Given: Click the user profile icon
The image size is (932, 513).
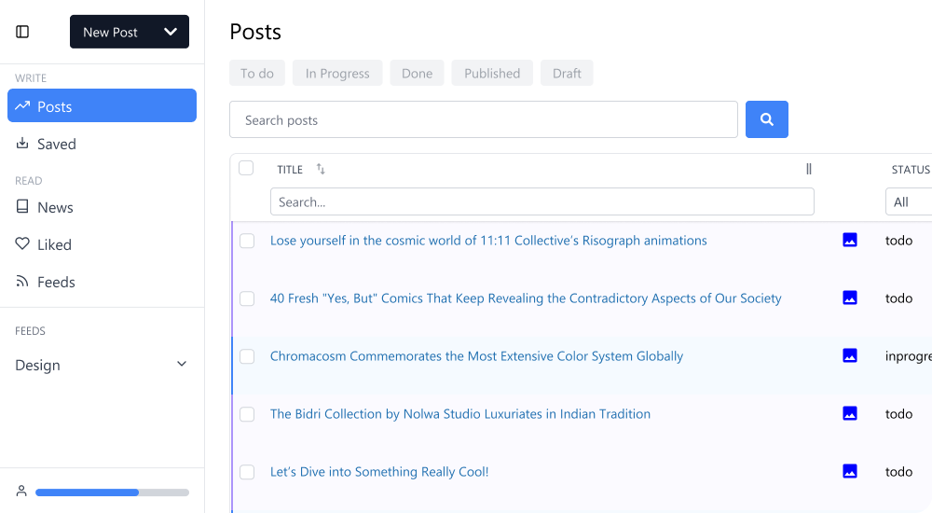Looking at the screenshot, I should (21, 492).
